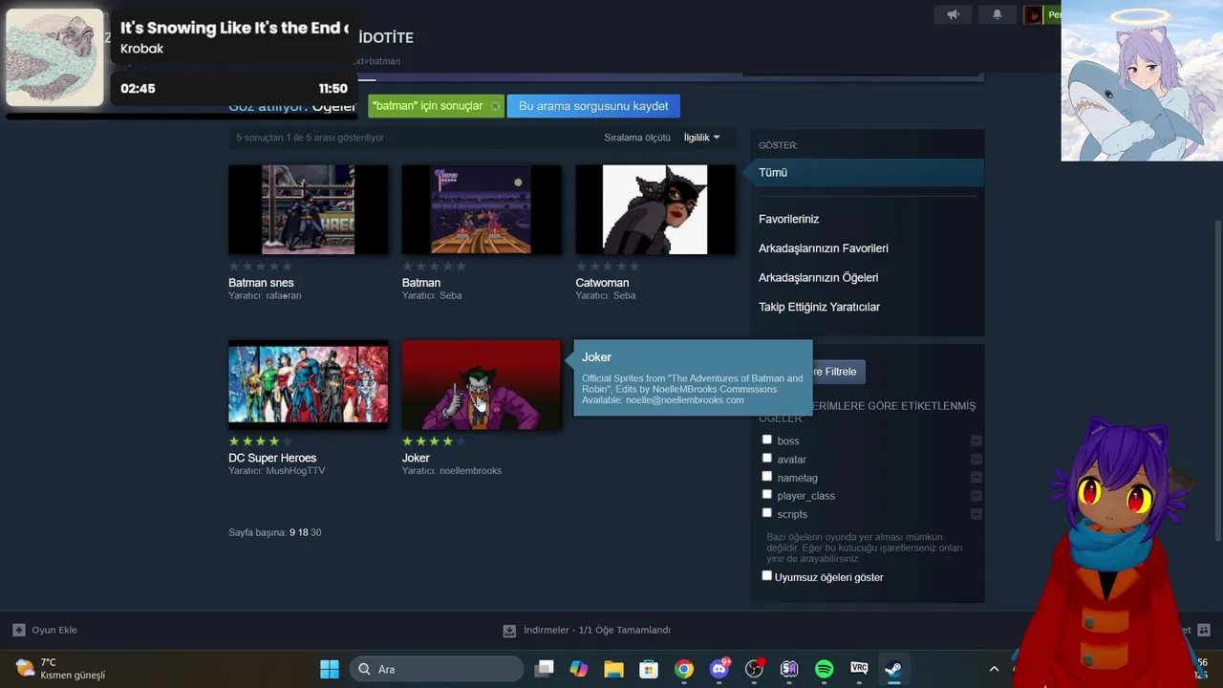Image resolution: width=1223 pixels, height=688 pixels.
Task: Tick the boss tag checkbox
Action: pyautogui.click(x=766, y=440)
